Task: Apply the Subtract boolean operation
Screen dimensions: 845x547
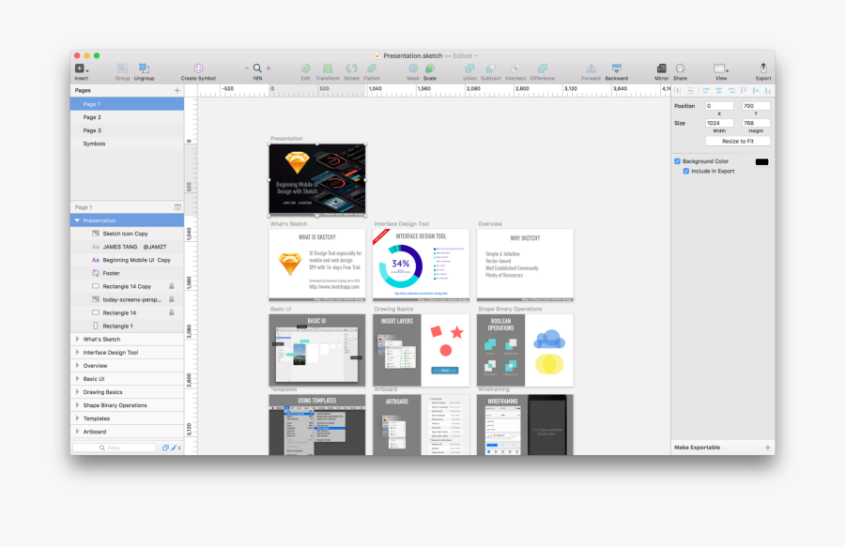Action: (490, 68)
